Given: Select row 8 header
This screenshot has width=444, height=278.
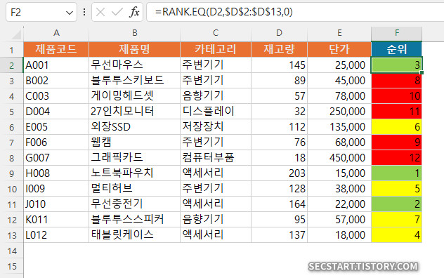Looking at the screenshot, I should pyautogui.click(x=12, y=158).
